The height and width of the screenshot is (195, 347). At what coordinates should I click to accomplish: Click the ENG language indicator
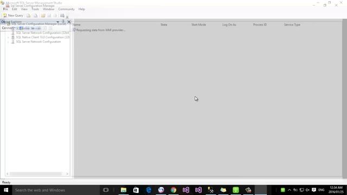[x=322, y=190]
